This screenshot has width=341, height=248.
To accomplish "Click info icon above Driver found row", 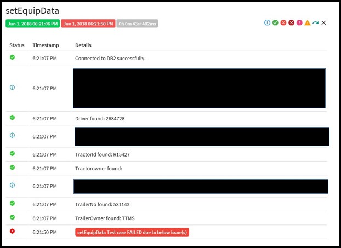I will (13, 87).
